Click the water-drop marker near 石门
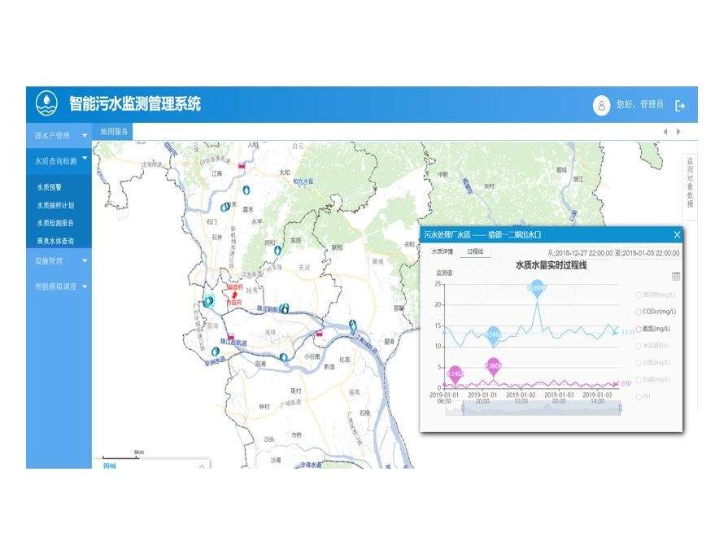The height and width of the screenshot is (546, 728). point(225,206)
